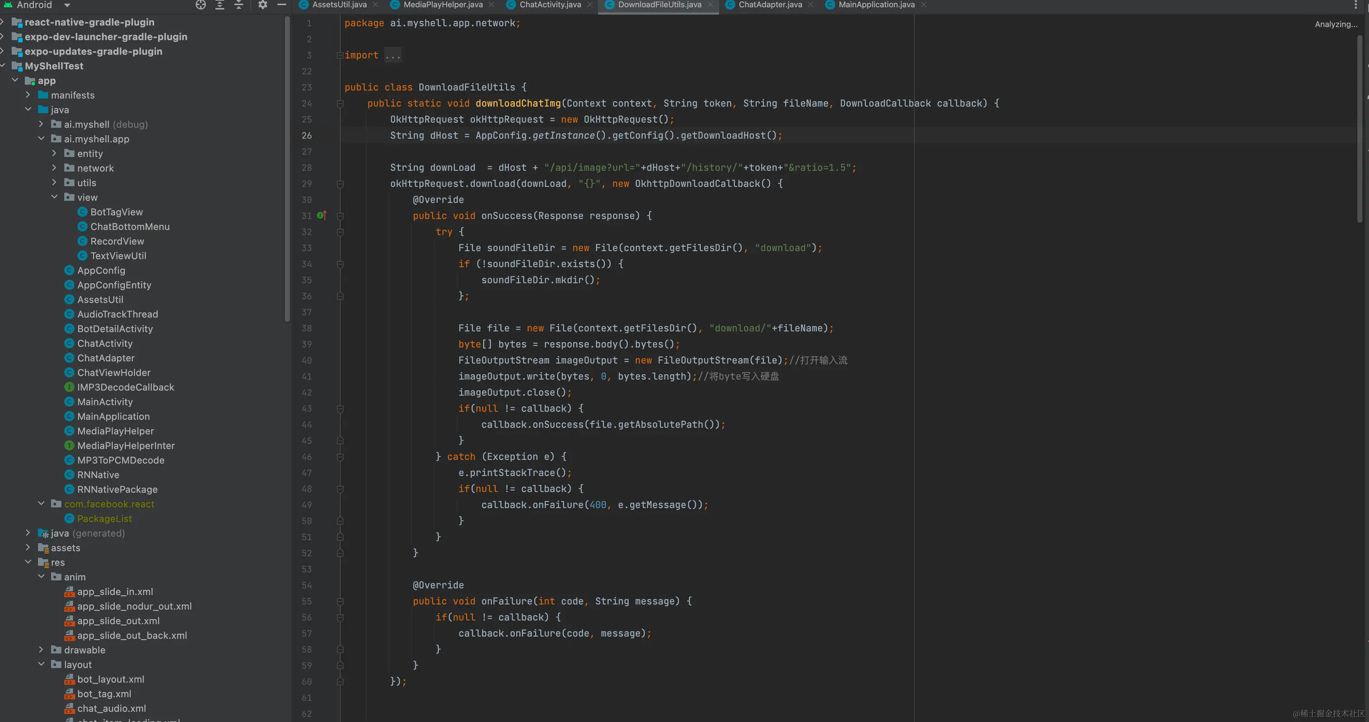Click the Analyzing status indicator
1369x722 pixels.
(1335, 24)
